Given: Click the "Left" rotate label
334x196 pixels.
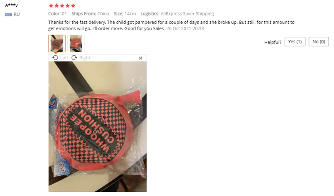Looking at the screenshot, I should [64, 58].
